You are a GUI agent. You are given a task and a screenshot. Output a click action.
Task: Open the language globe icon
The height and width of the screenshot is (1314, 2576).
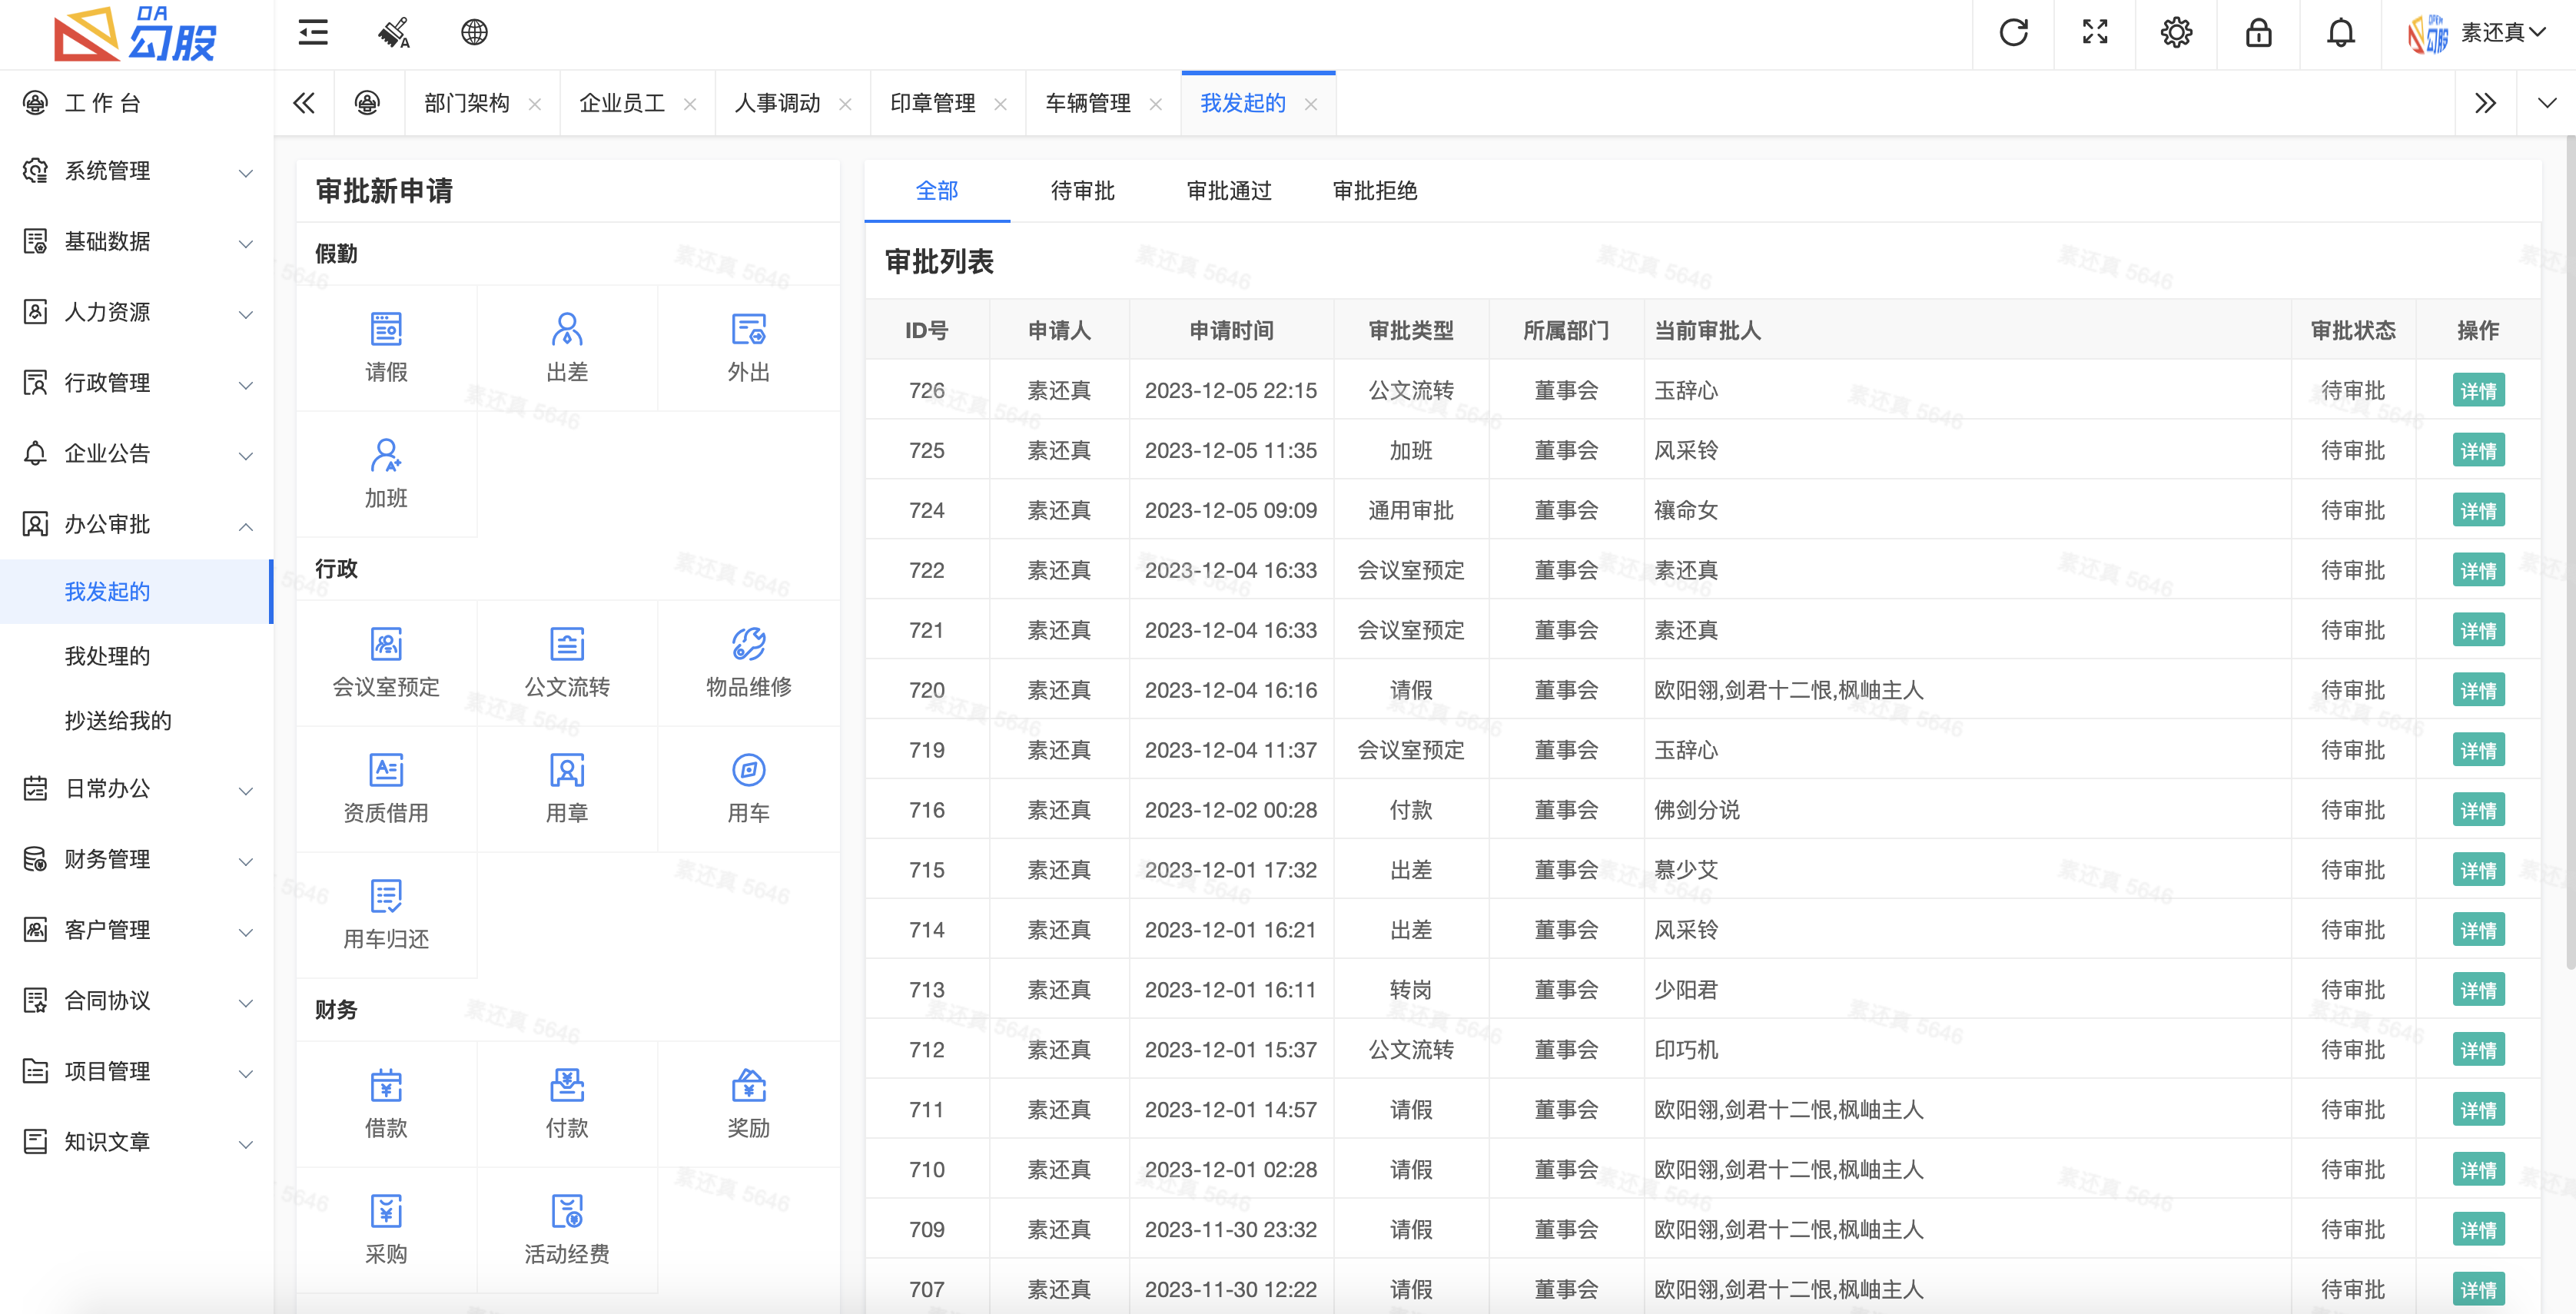click(x=474, y=33)
